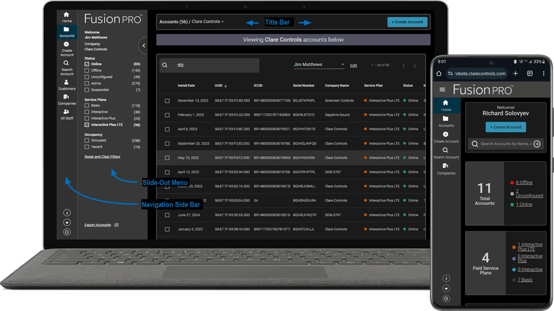Click the Customers icon in the sidebar

[67, 85]
